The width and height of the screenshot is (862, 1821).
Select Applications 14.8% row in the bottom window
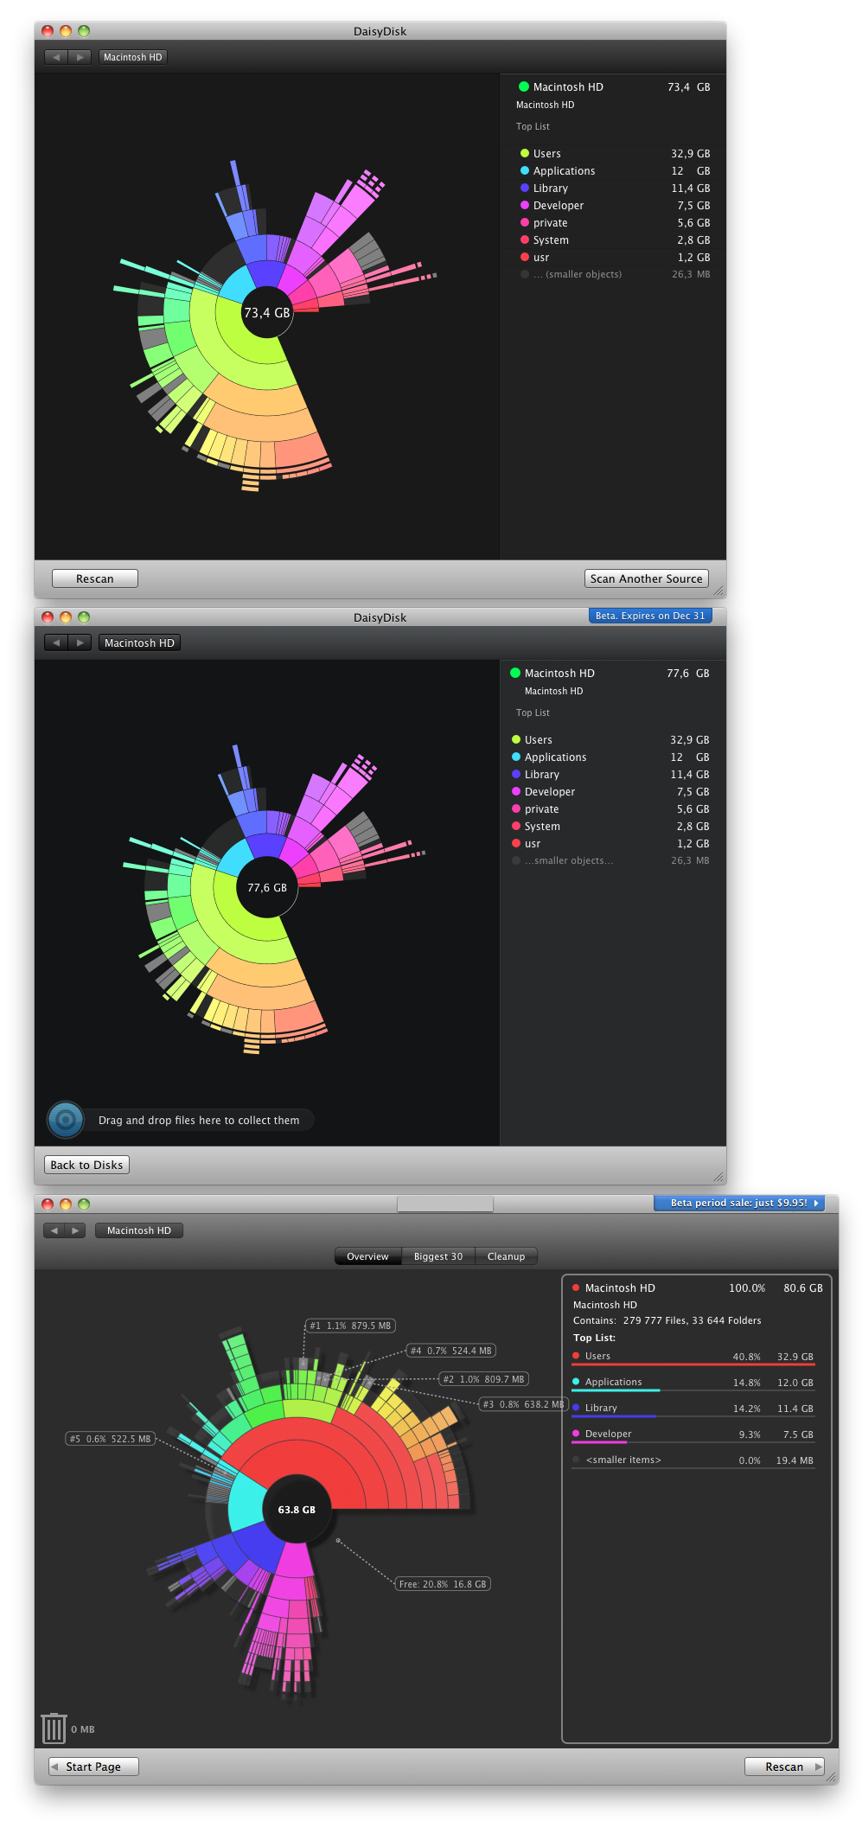[693, 1383]
